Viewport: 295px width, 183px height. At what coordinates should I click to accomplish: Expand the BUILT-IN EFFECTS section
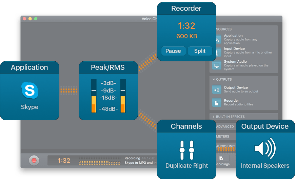click(x=214, y=117)
